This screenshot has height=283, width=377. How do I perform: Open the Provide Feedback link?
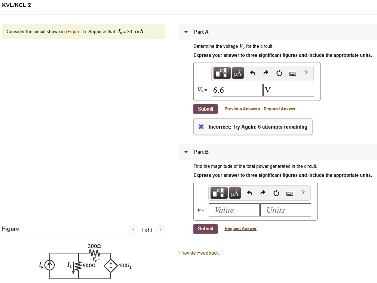tap(199, 253)
